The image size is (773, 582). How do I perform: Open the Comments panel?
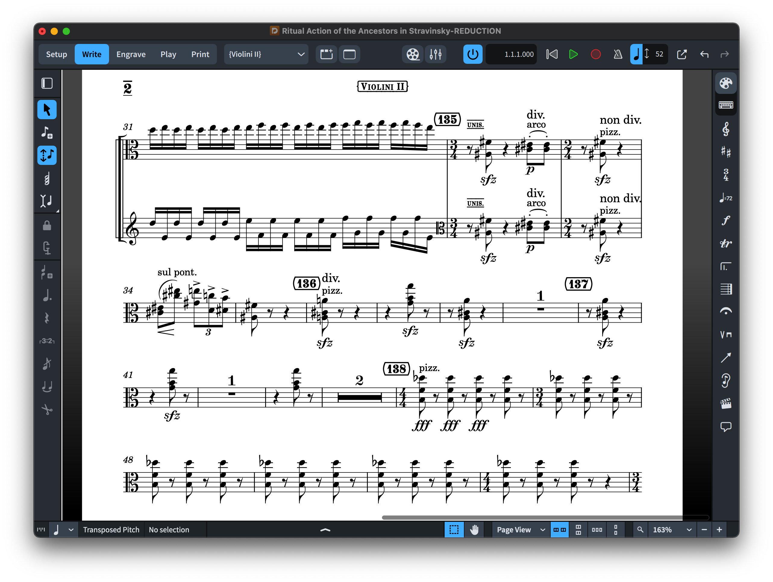click(x=726, y=426)
